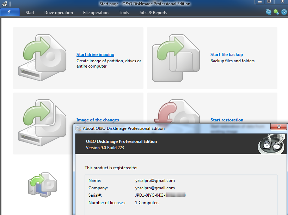This screenshot has width=288, height=215.
Task: Click the refresh icon in the top-right toolbar
Action: tap(269, 12)
